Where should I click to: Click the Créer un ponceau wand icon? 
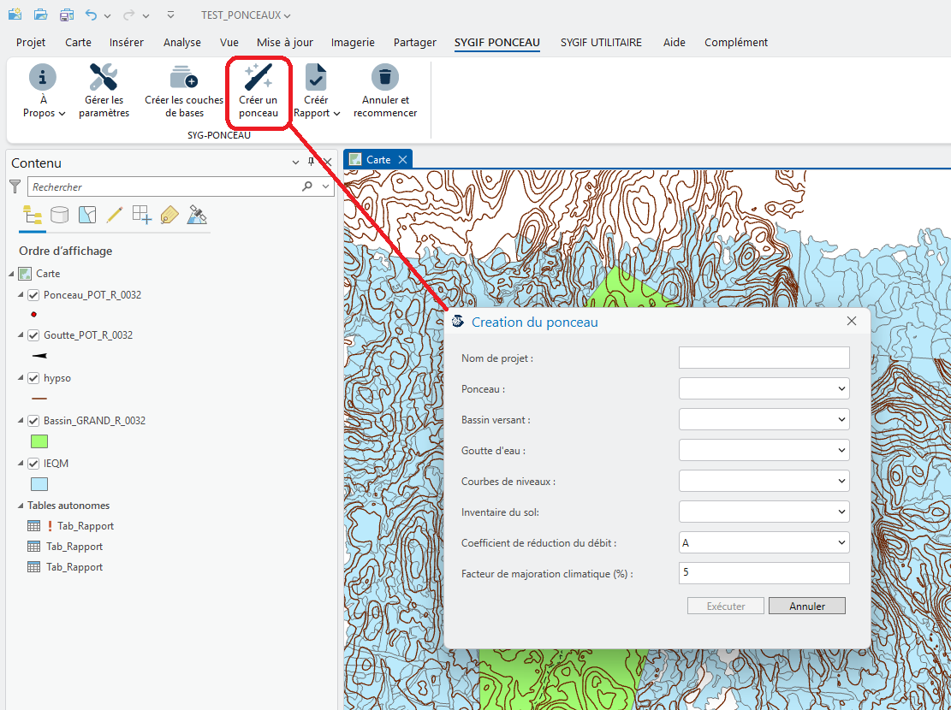click(259, 78)
